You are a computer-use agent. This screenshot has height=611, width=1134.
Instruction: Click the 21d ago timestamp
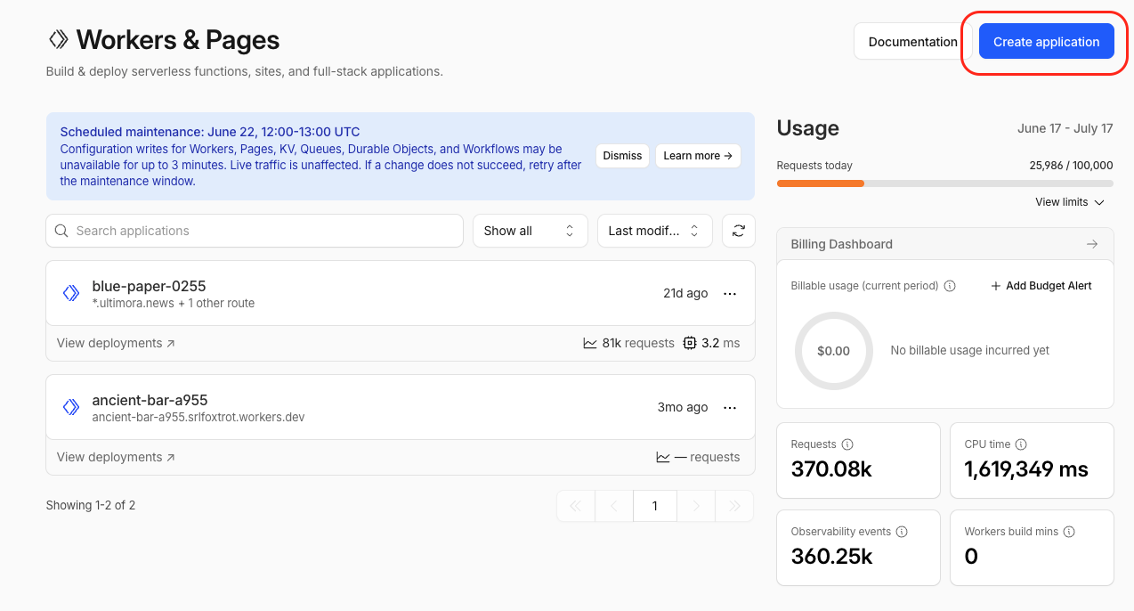tap(685, 293)
